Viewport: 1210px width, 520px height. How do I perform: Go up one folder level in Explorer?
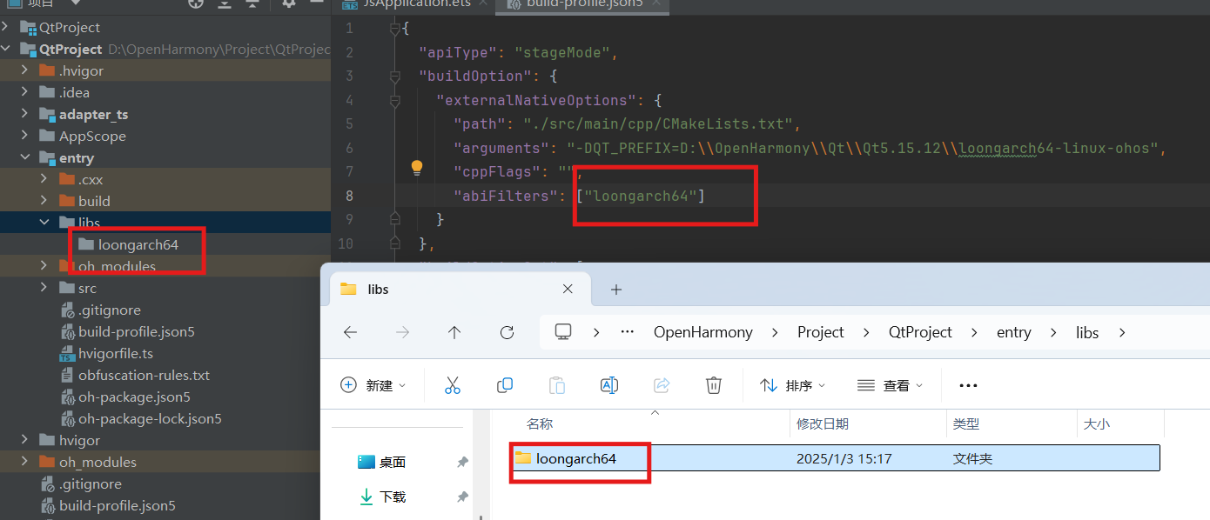(x=454, y=332)
